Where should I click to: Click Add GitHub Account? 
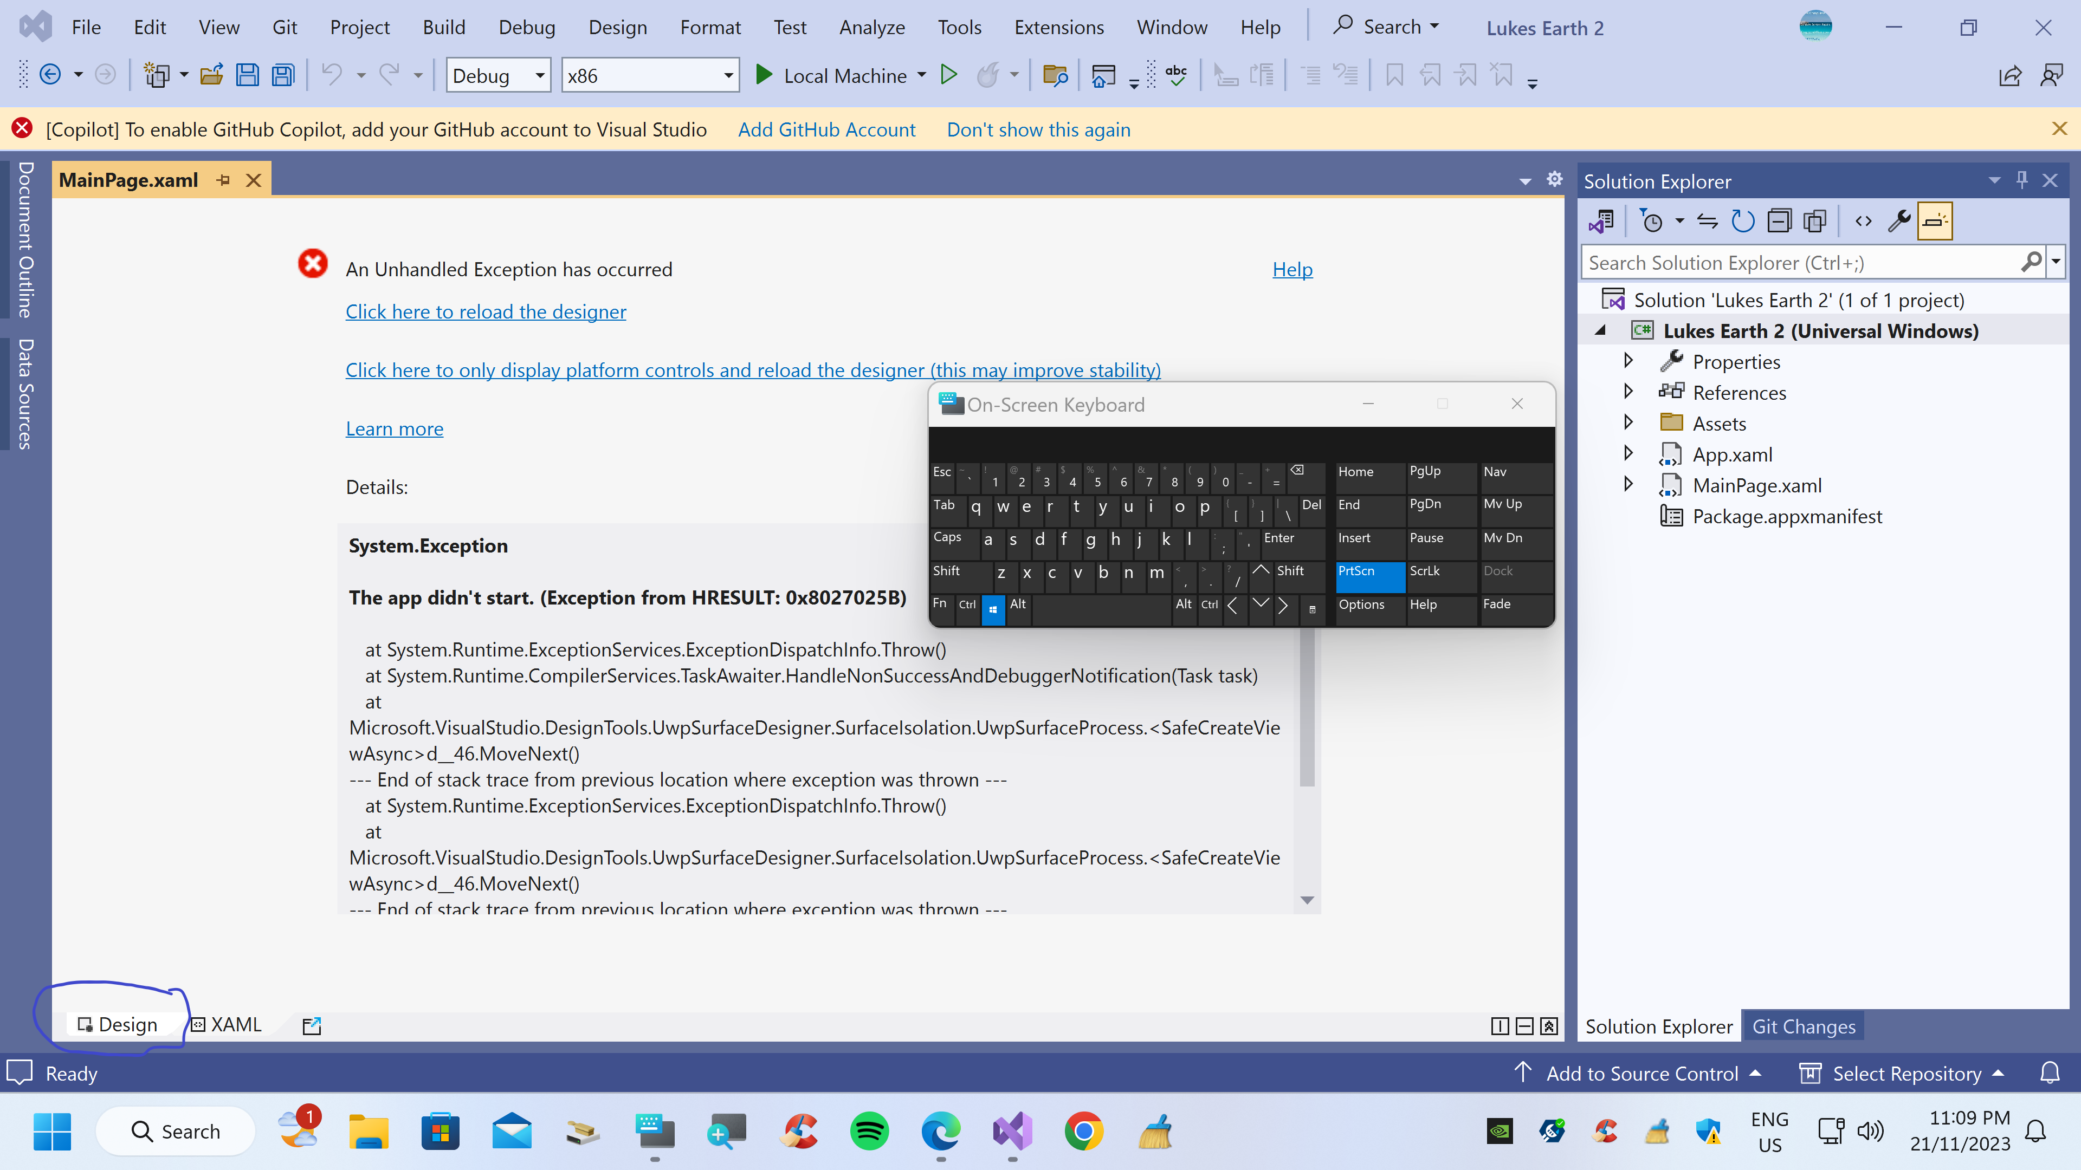[826, 129]
